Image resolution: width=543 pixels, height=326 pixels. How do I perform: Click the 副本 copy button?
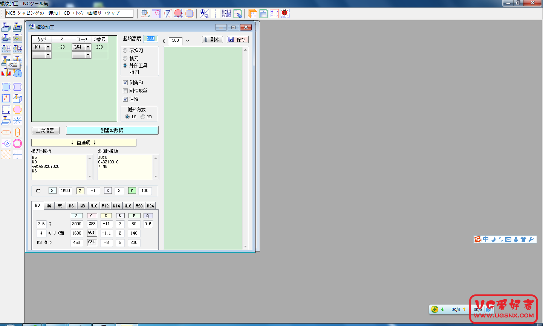coord(213,40)
